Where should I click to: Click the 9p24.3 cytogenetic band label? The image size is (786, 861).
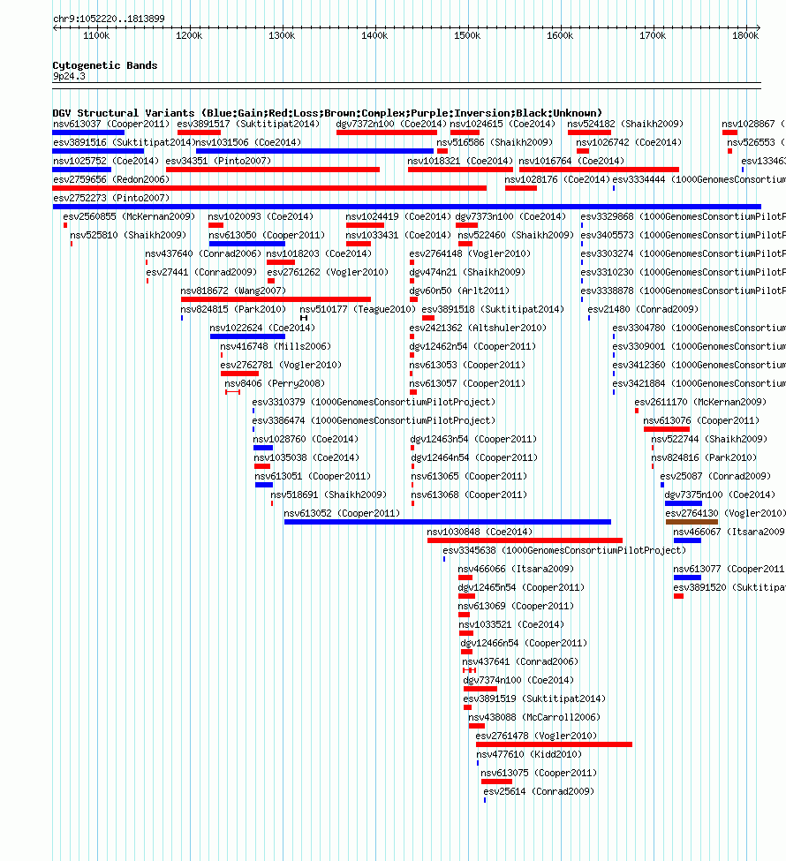[x=69, y=76]
